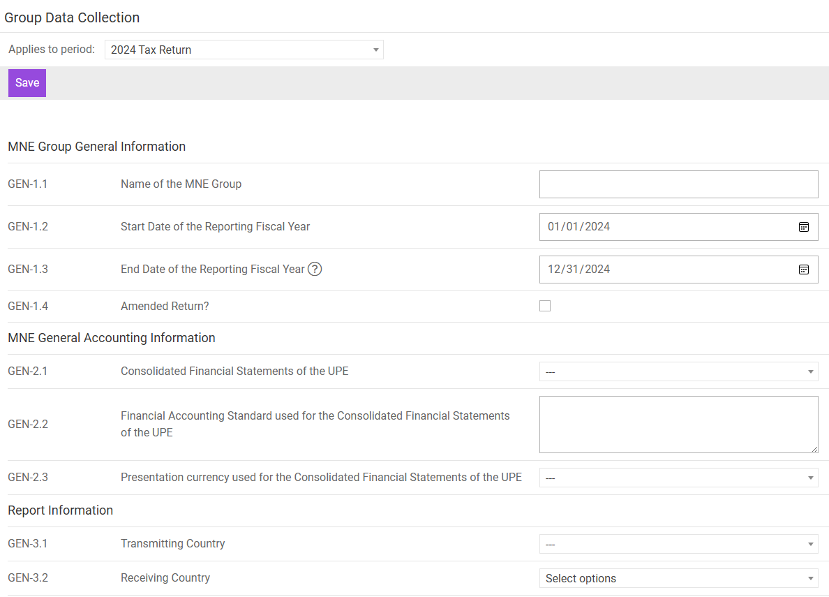
Task: Click the Name of the MNE Group field
Action: [678, 184]
